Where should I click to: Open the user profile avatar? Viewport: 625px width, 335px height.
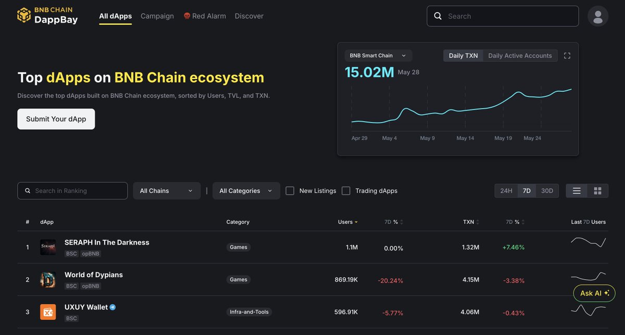[598, 16]
